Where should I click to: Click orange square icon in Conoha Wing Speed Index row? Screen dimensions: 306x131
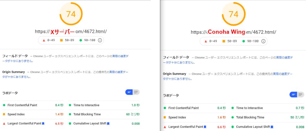(165, 117)
